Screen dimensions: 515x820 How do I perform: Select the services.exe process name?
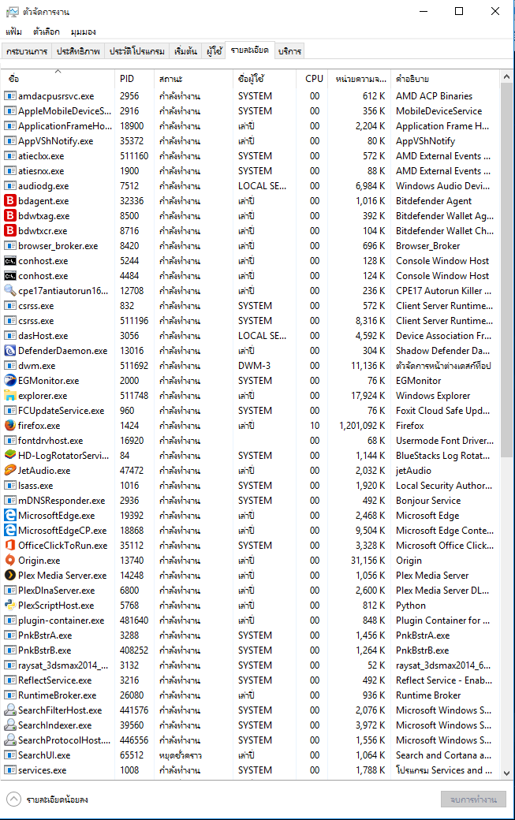point(43,770)
